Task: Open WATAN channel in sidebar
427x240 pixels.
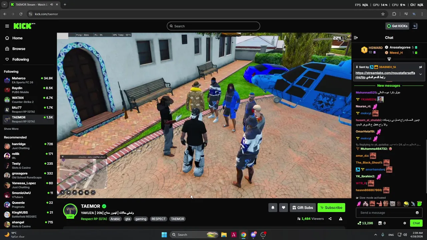Action: point(28,100)
